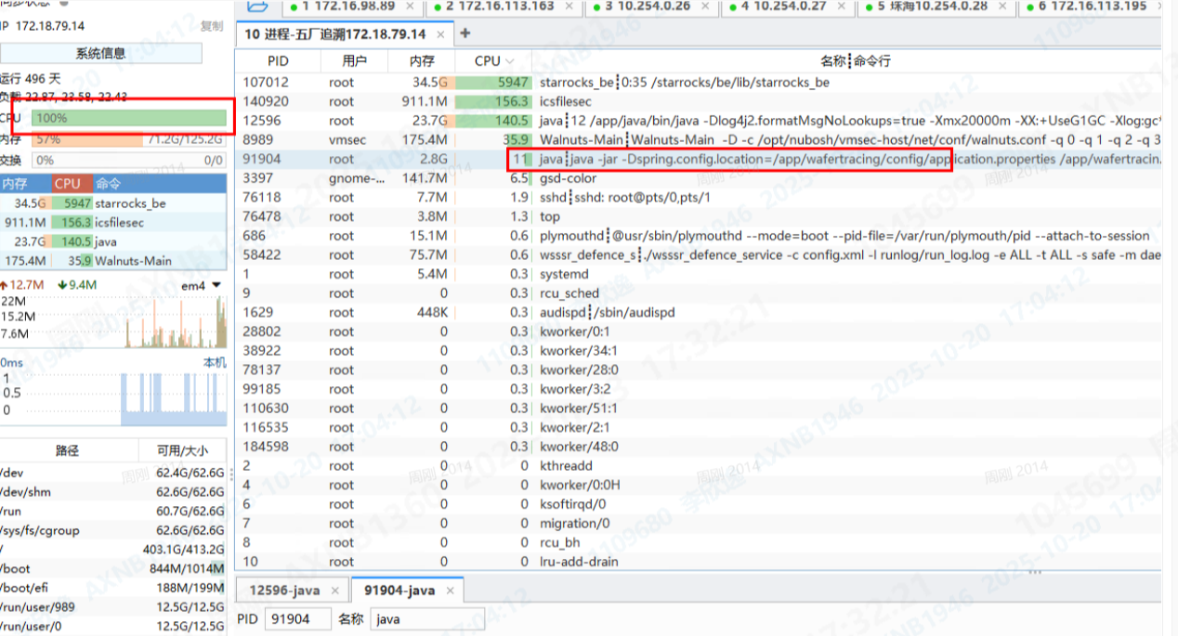1178x636 pixels.
Task: Click the PID input field showing 91904
Action: (x=297, y=619)
